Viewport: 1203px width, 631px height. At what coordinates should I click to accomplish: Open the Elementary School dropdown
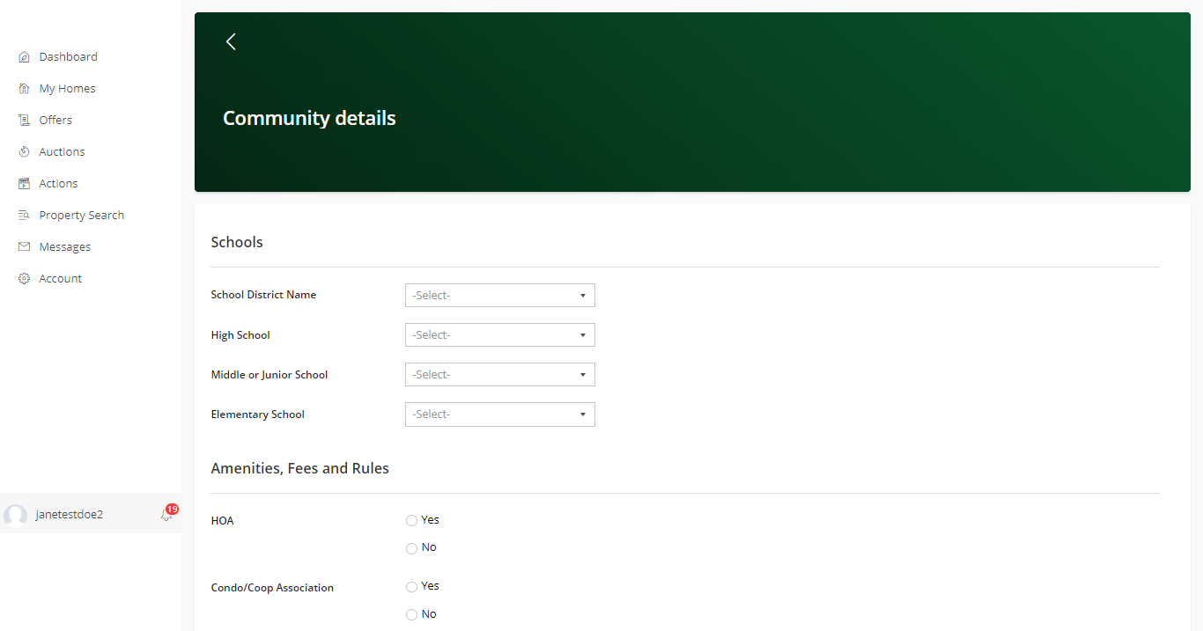pos(500,415)
